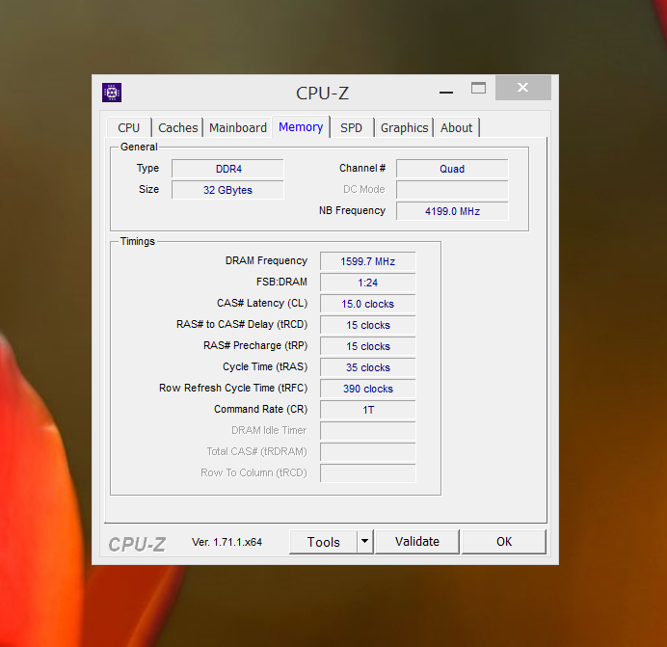Click the Quad channel field

[452, 169]
